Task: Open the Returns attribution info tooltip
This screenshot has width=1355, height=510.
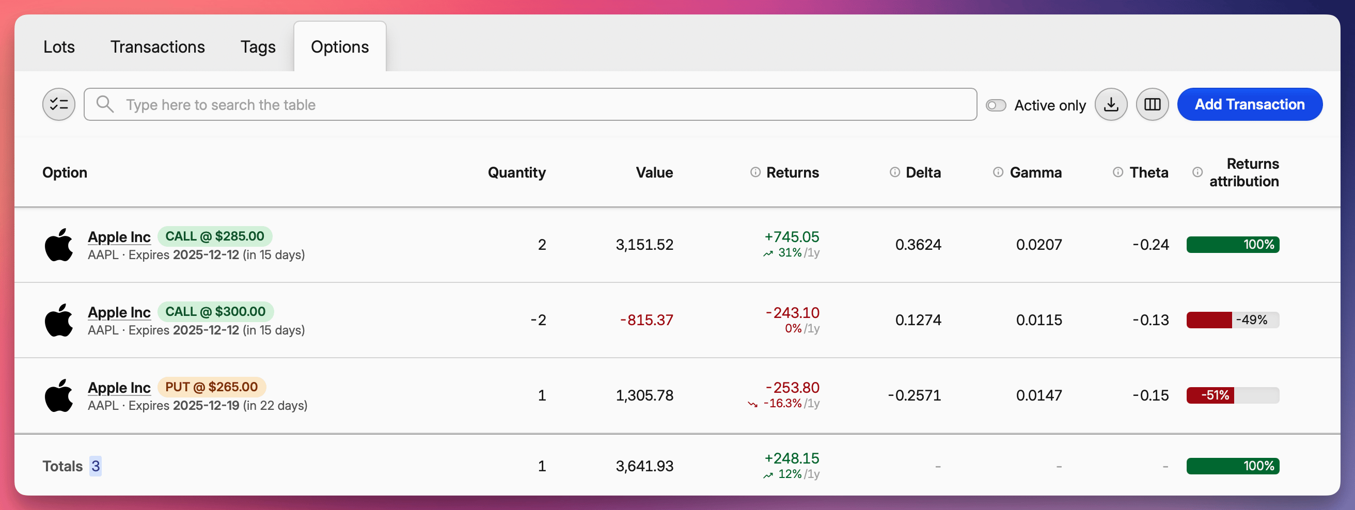Action: [1198, 172]
